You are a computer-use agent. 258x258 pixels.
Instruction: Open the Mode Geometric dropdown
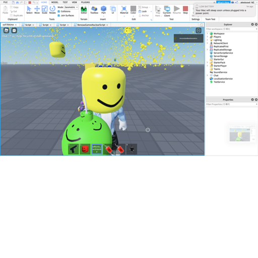[x=72, y=7]
